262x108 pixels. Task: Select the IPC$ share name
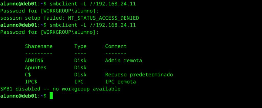(x=31, y=82)
